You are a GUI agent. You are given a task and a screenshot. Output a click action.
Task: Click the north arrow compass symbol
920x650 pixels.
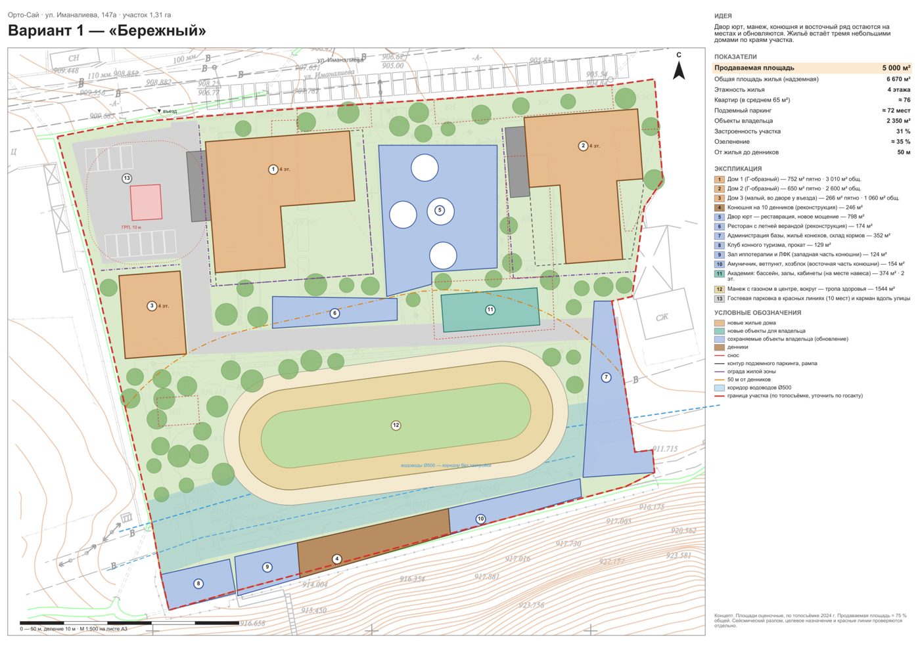[x=679, y=66]
